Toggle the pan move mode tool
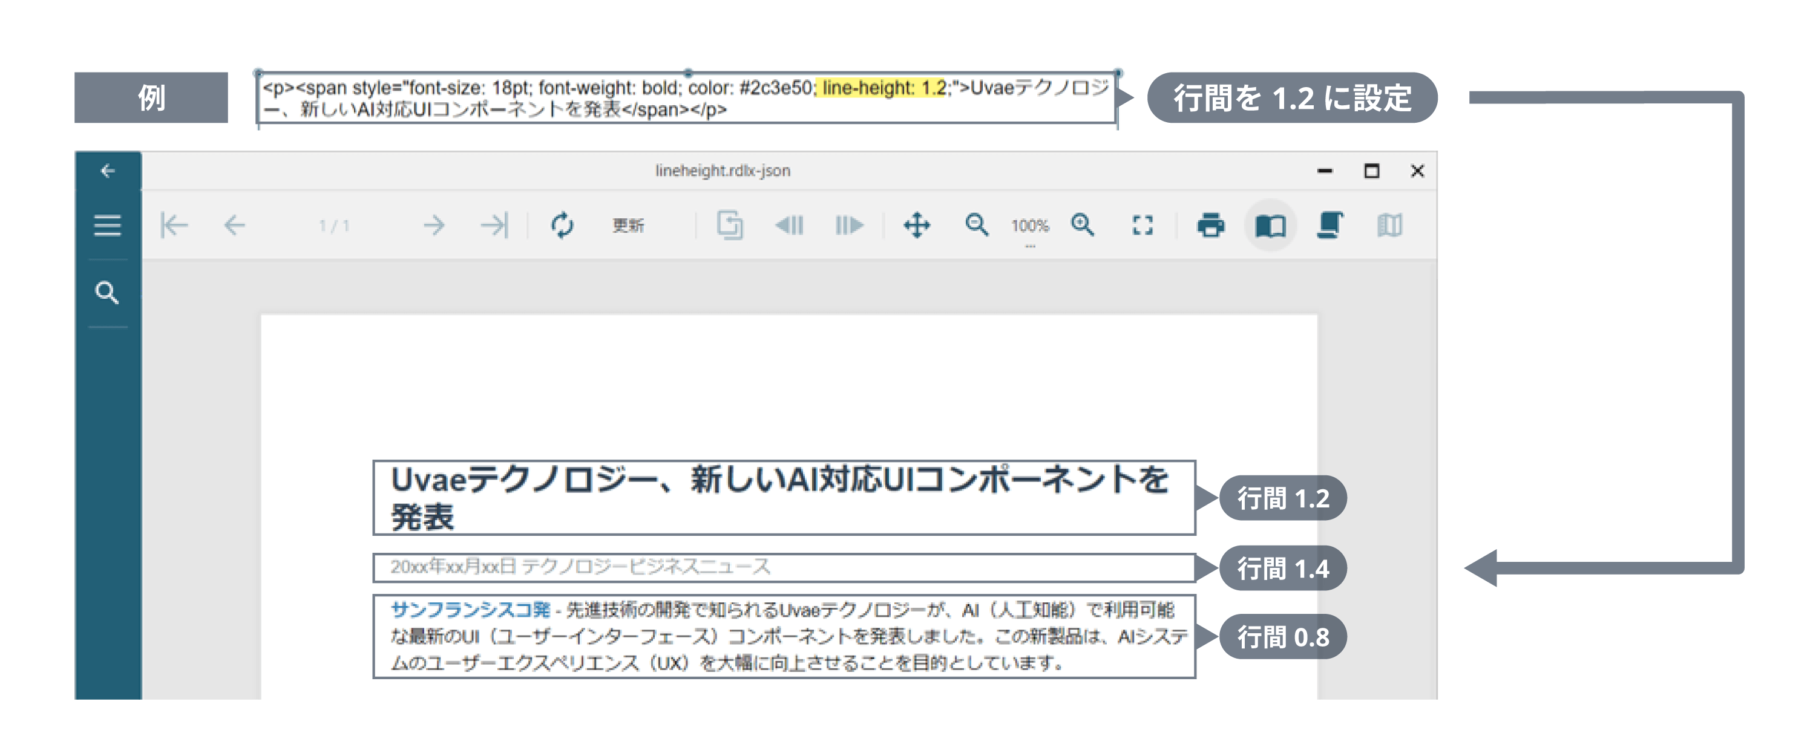This screenshot has height=756, width=1813. 917,226
